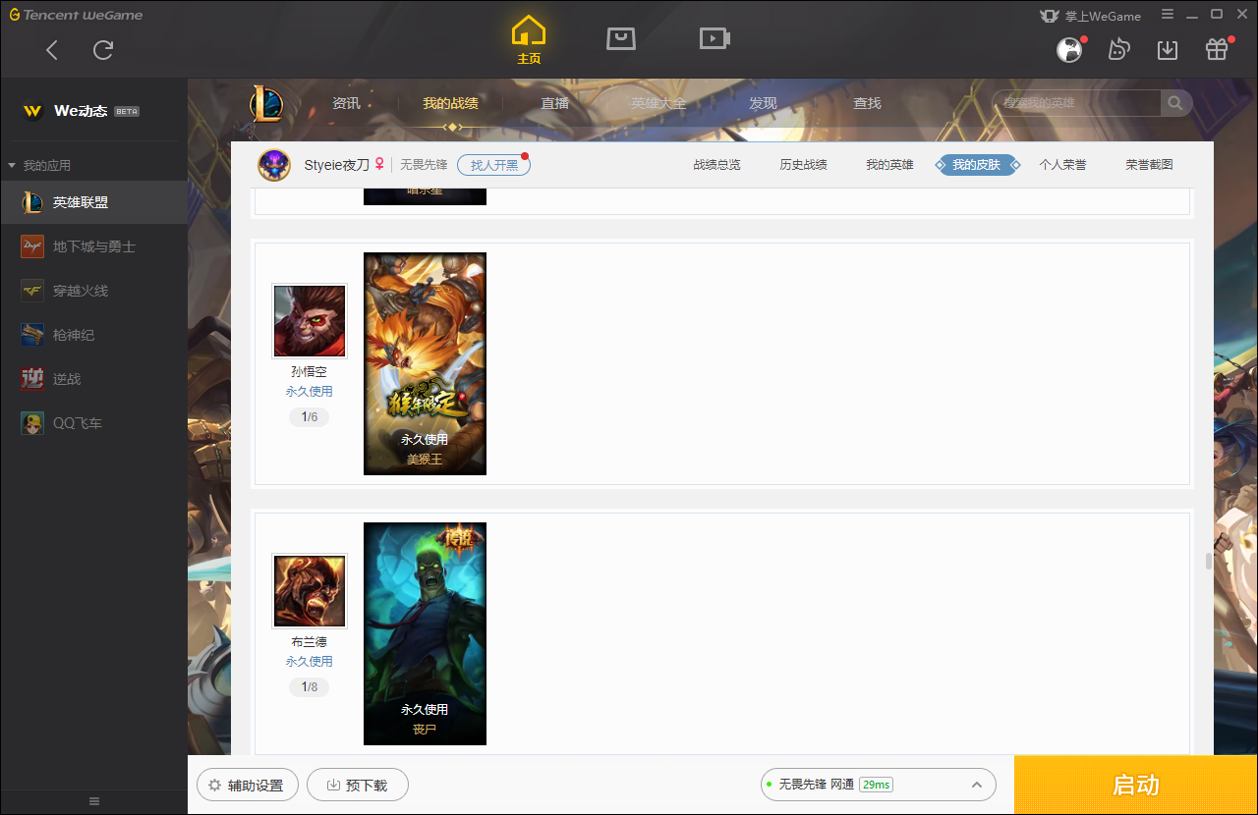Open the 查找 tab
Screen dimensions: 1258x815
pyautogui.click(x=867, y=103)
